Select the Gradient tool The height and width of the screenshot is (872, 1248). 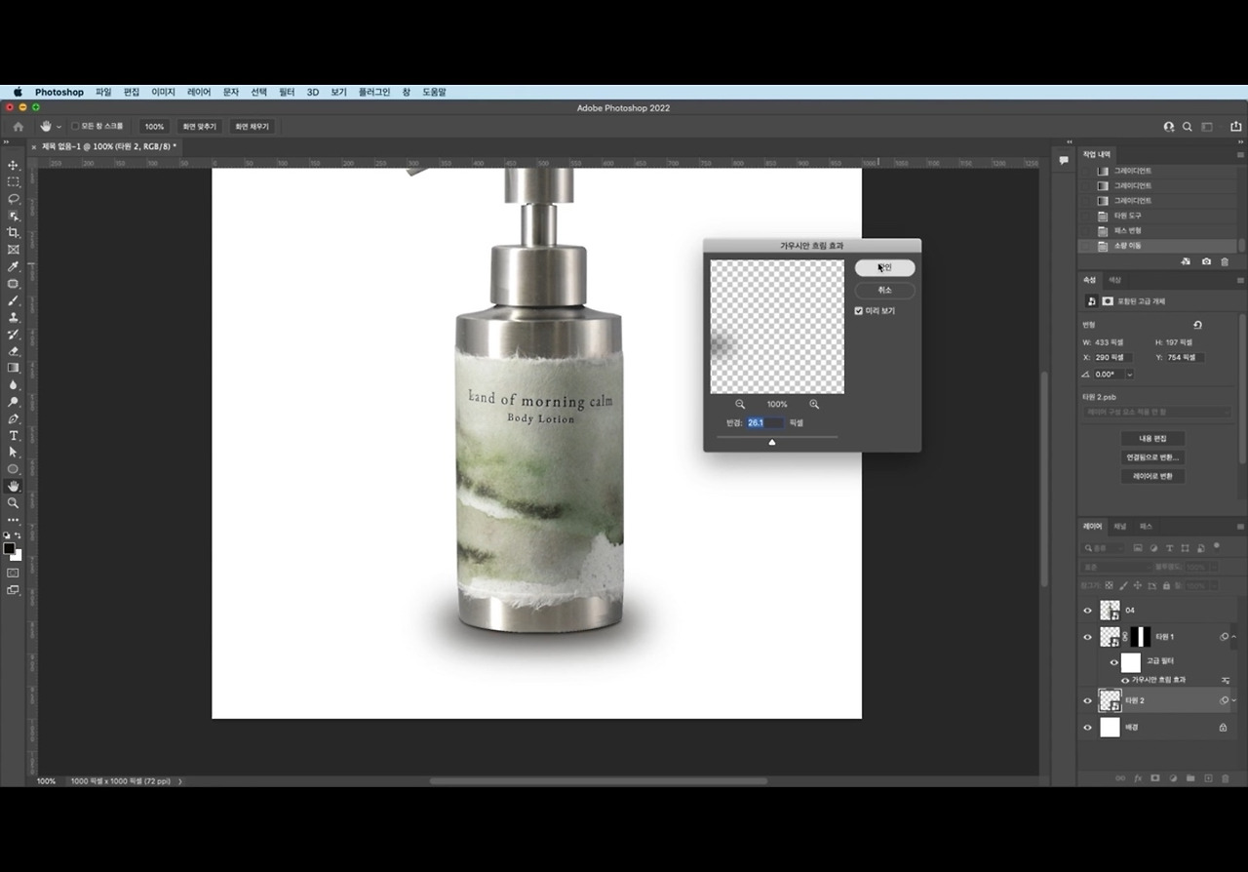14,368
